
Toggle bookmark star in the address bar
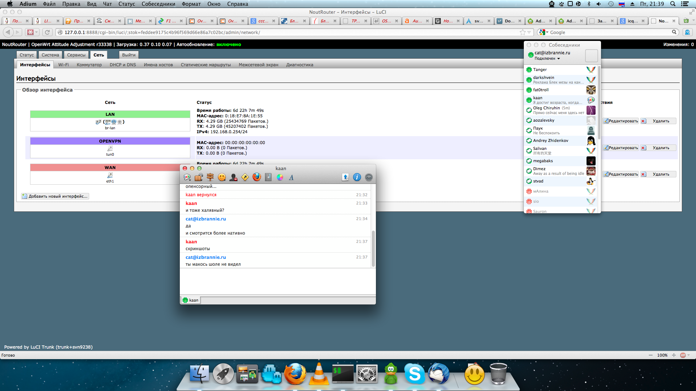(522, 32)
